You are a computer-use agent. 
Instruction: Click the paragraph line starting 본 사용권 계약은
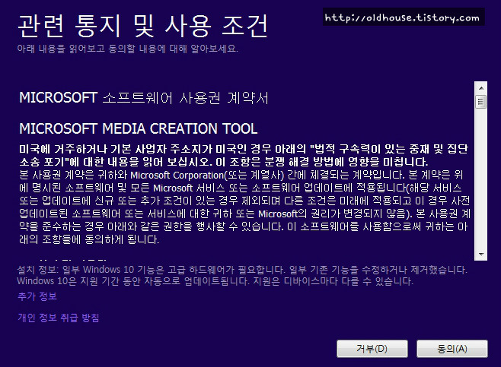click(x=241, y=175)
